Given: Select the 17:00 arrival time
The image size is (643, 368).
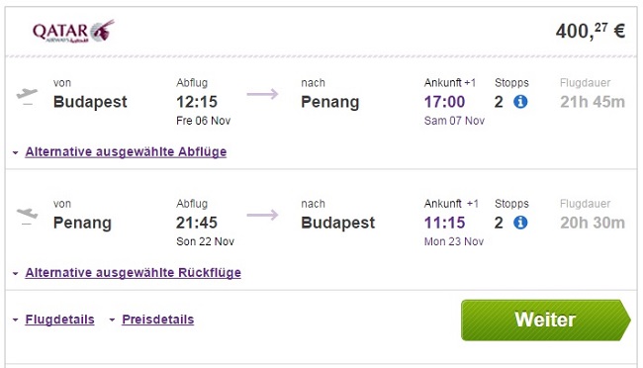Looking at the screenshot, I should pos(444,102).
